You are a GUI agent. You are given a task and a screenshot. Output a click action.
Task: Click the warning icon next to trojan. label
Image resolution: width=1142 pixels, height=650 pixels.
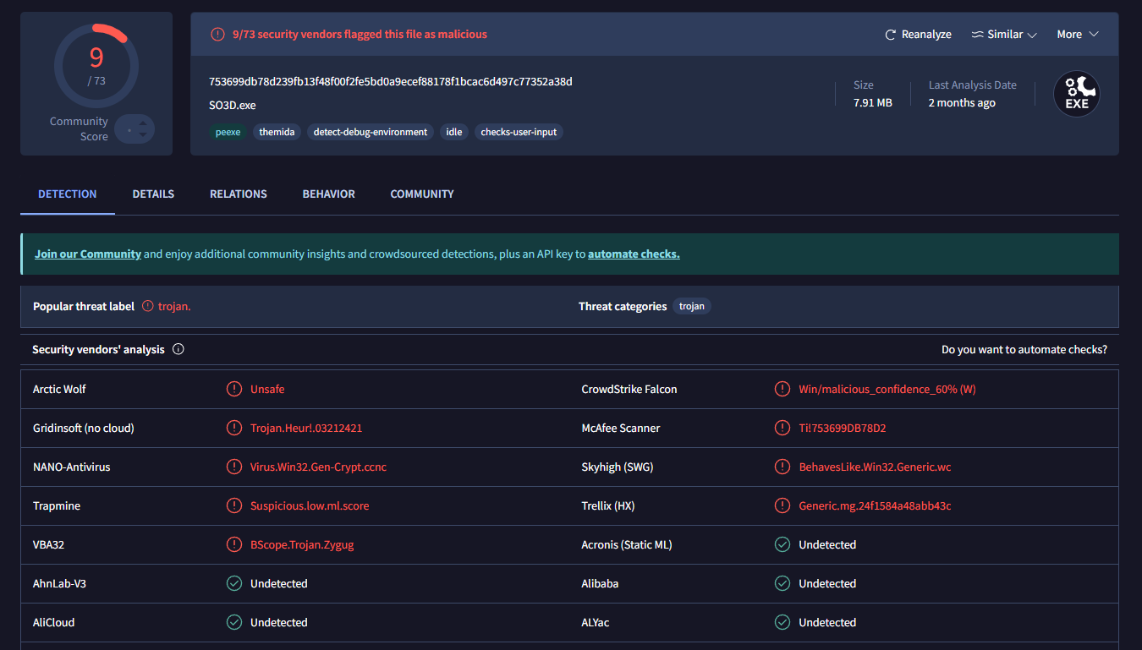(148, 306)
